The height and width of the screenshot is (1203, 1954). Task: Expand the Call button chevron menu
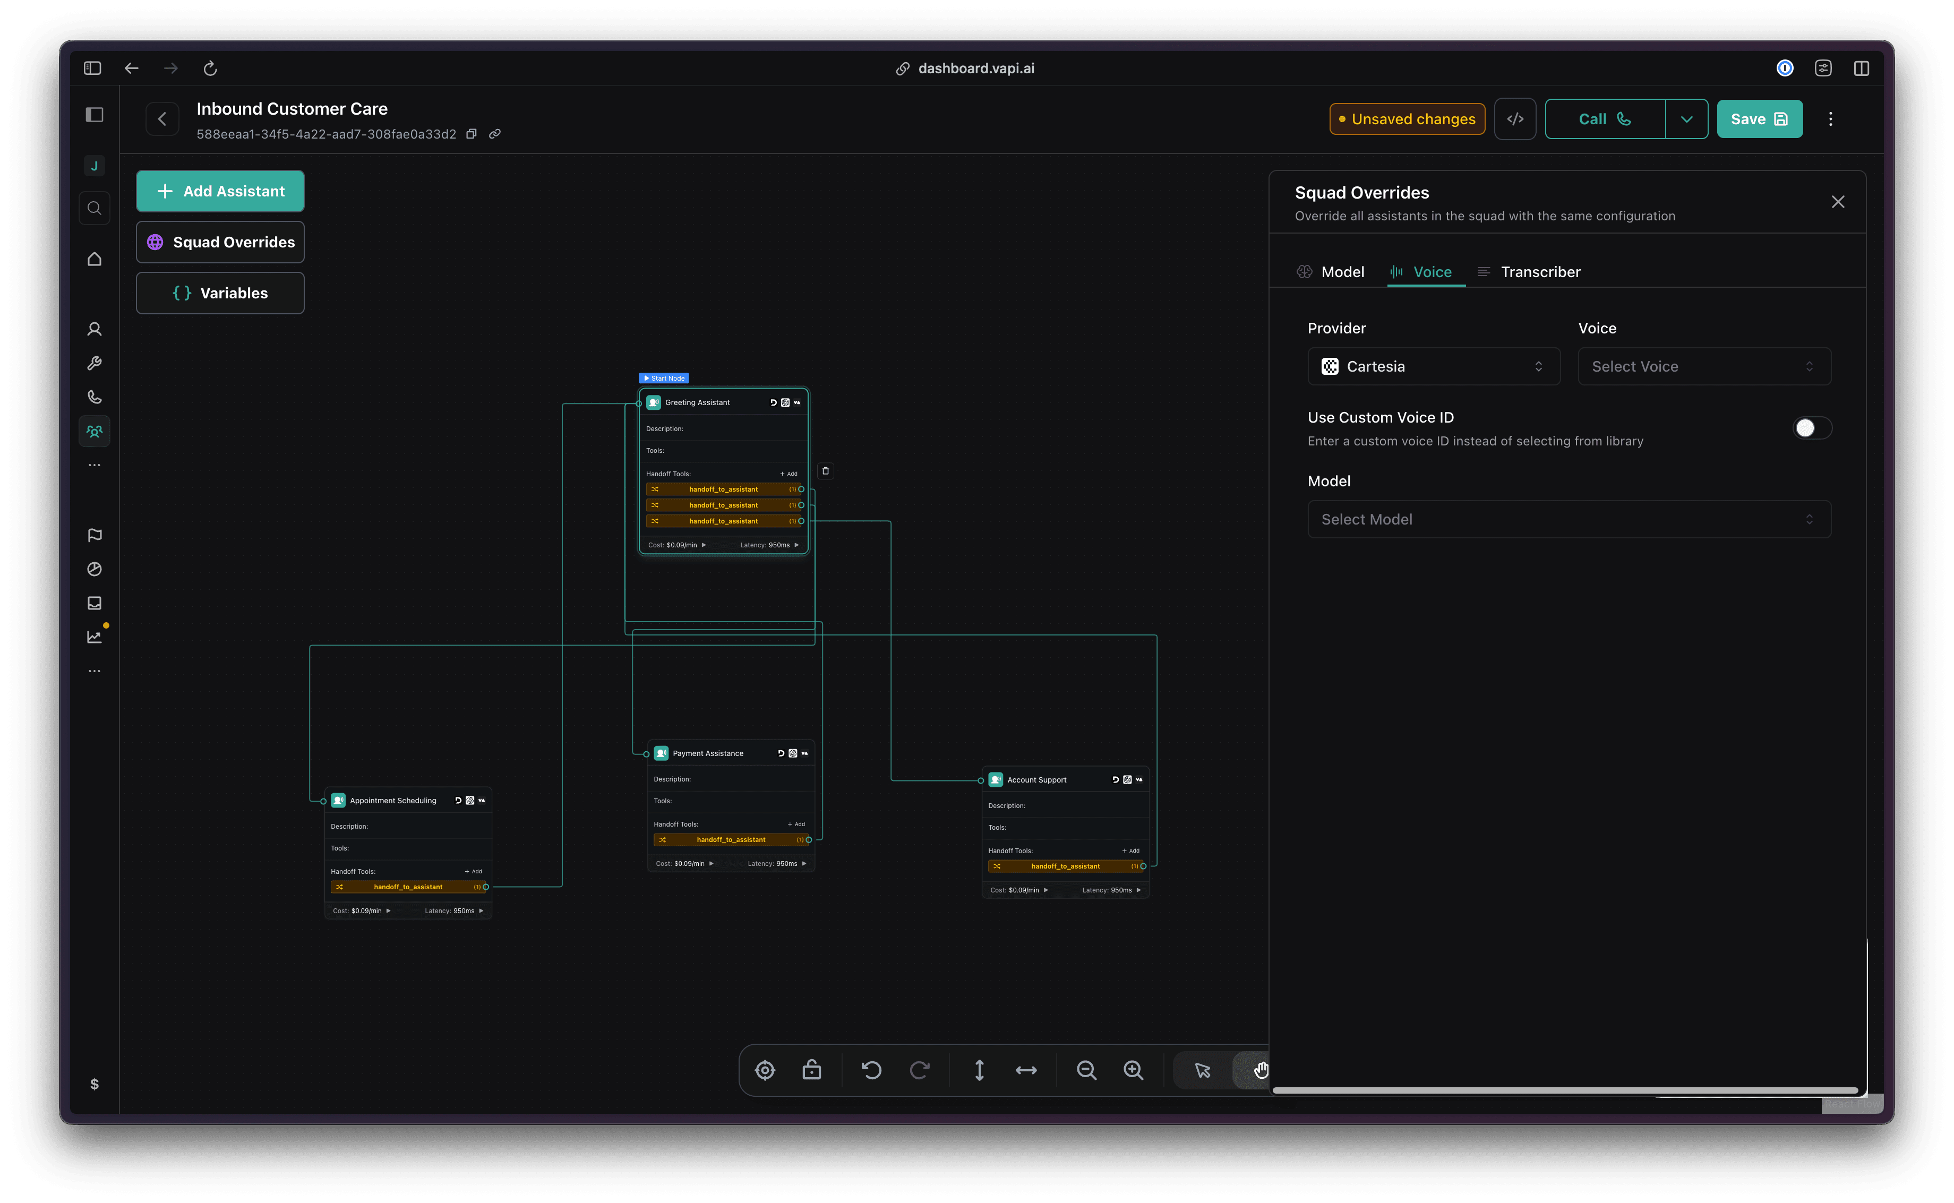1686,119
